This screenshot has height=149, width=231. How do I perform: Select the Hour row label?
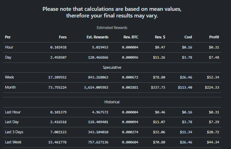9,47
